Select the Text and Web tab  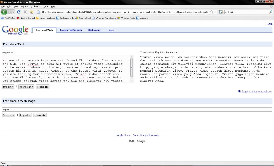[x=44, y=30]
